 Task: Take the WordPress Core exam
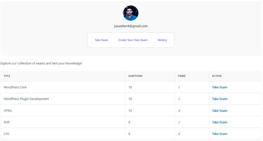pyautogui.click(x=220, y=87)
